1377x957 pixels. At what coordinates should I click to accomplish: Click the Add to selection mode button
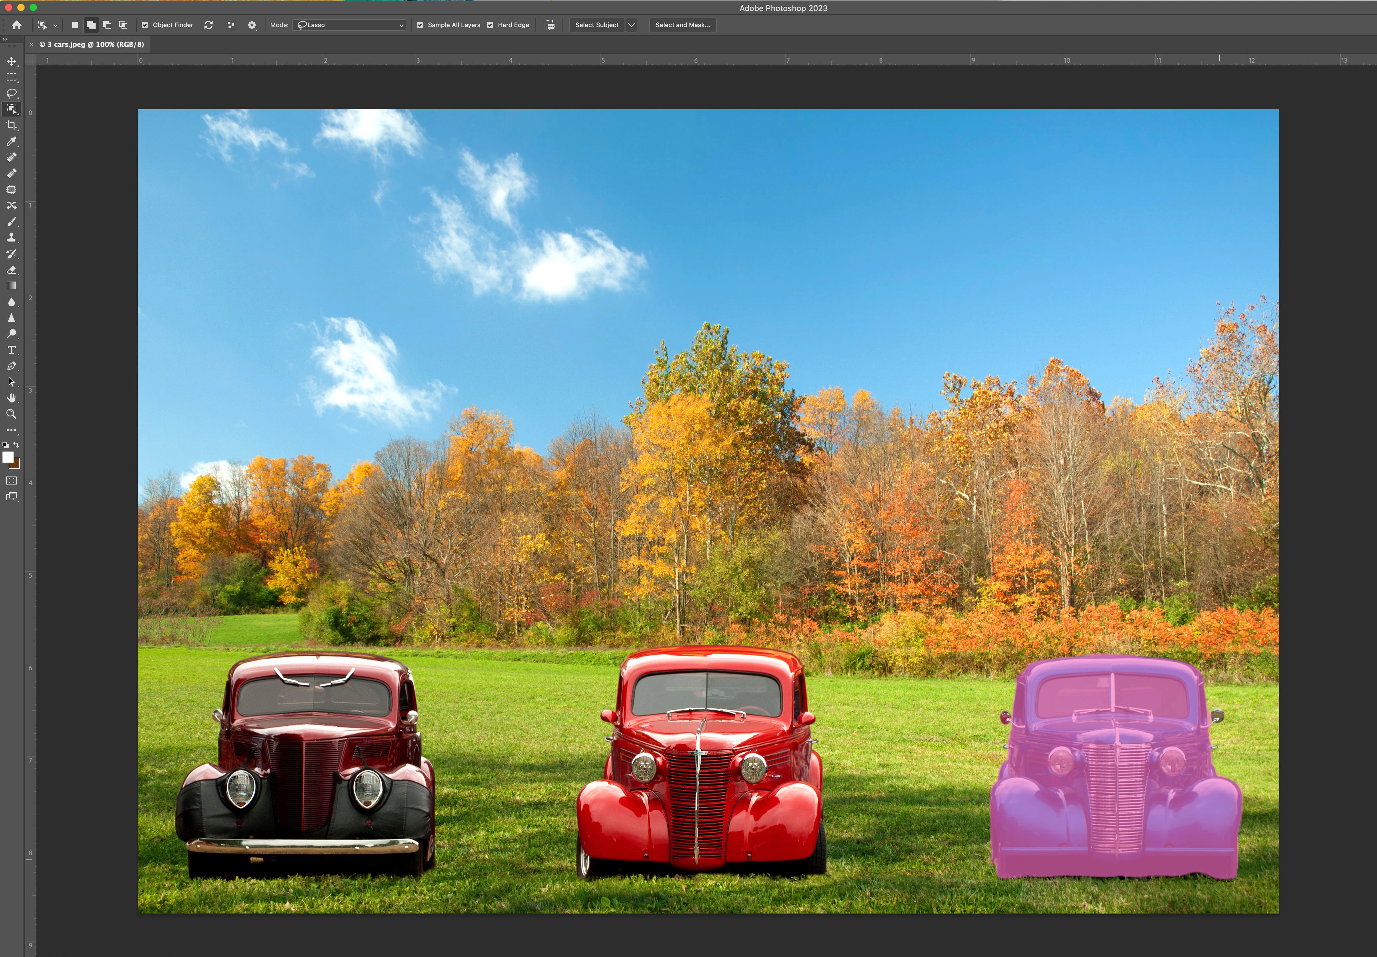(x=91, y=25)
